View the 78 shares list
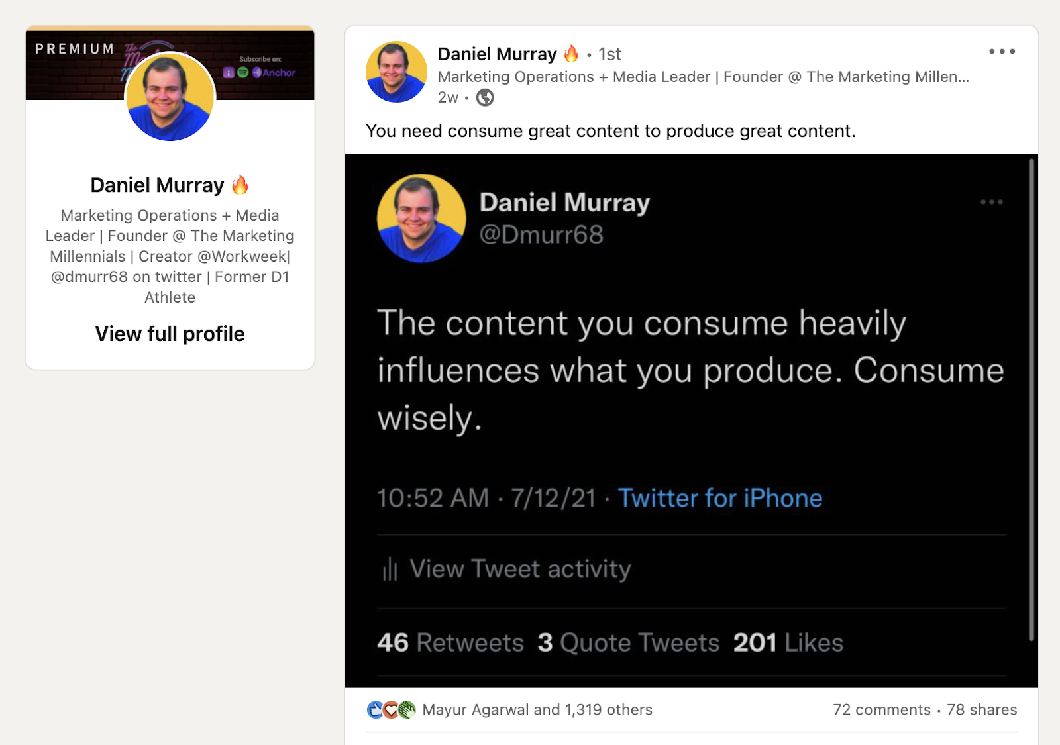Viewport: 1060px width, 745px height. [982, 710]
